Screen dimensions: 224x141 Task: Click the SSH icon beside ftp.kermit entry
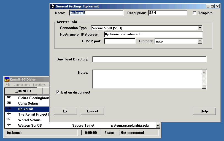click(x=9, y=108)
